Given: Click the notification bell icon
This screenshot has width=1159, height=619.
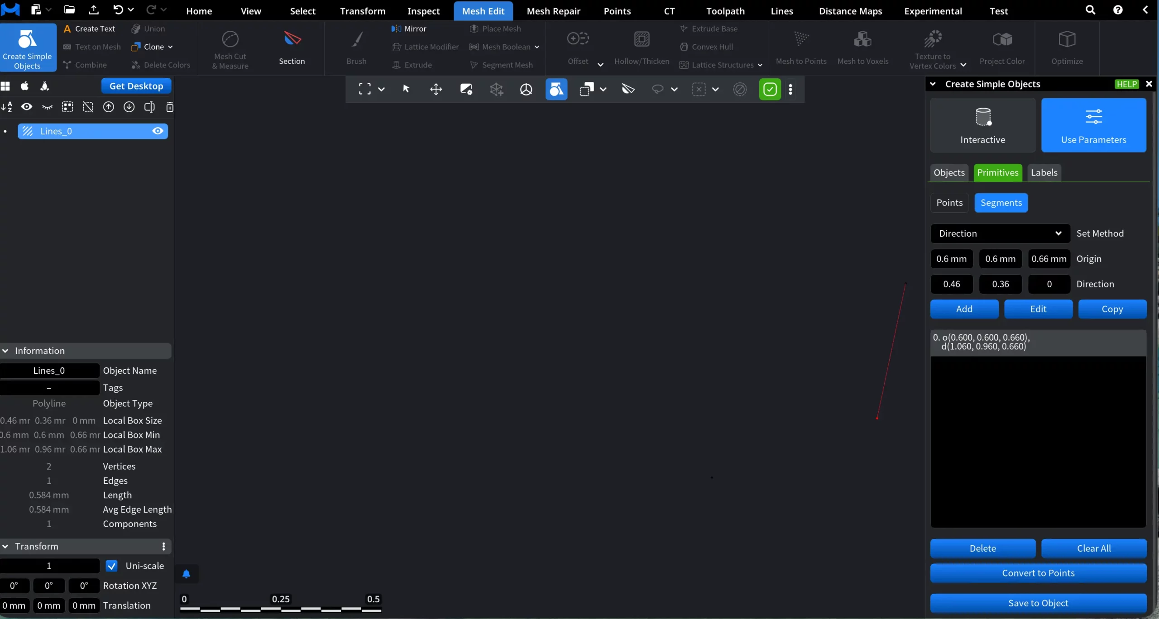Looking at the screenshot, I should (186, 574).
